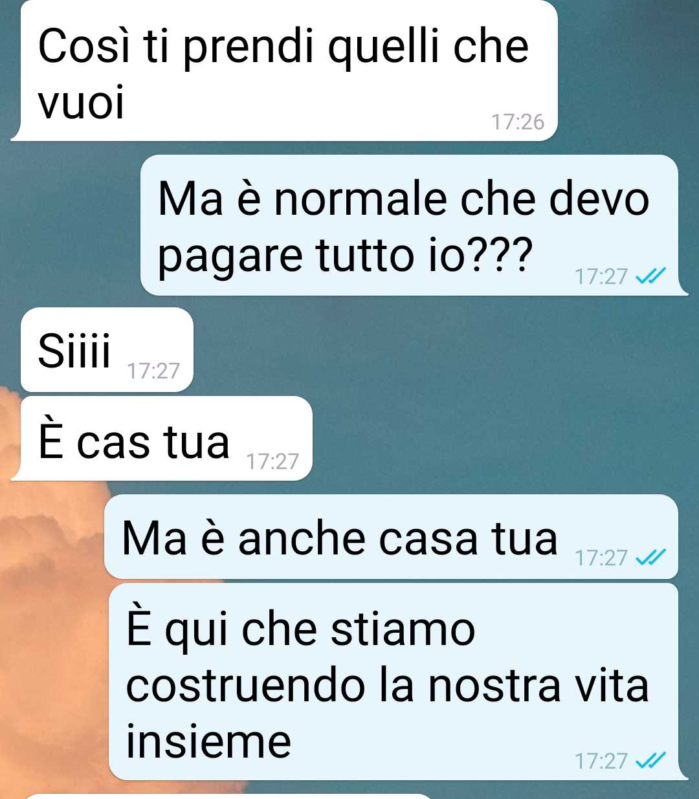Tap blue read ticks on 'pagare tutto io???' message

(650, 277)
